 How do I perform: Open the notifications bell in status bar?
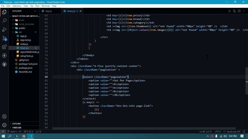(x=244, y=131)
